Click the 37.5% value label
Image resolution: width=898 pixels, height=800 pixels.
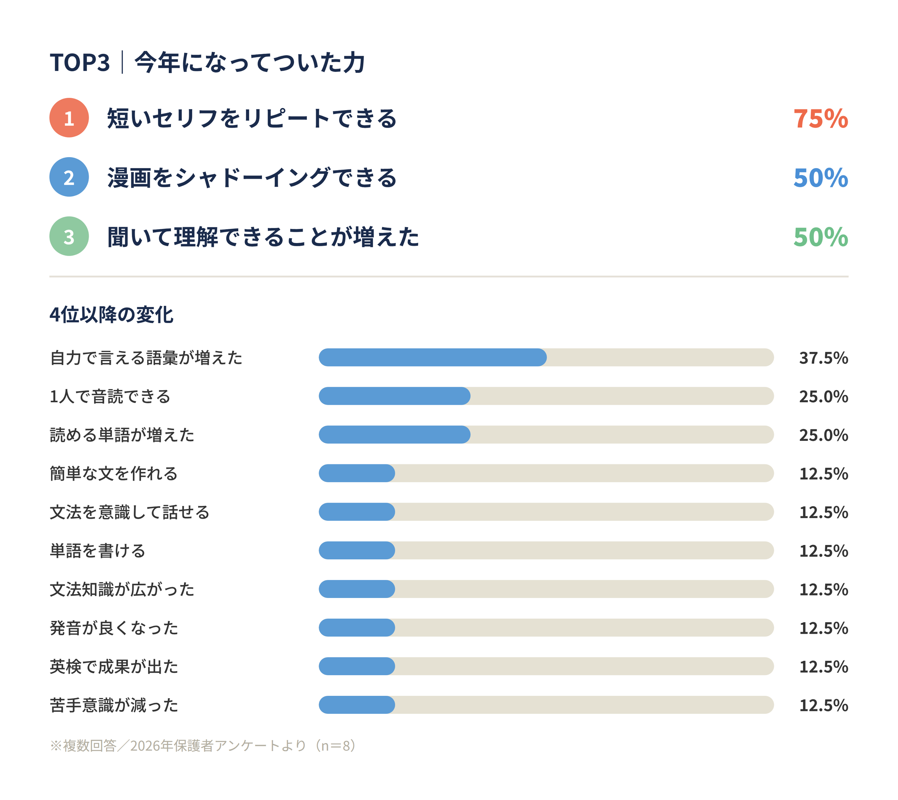click(823, 358)
